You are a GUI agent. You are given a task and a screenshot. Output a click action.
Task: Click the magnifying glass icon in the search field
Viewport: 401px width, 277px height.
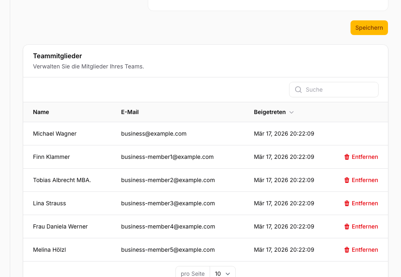click(298, 89)
